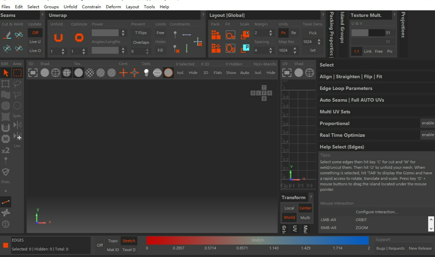Select Local transform mode
The width and height of the screenshot is (435, 257).
tap(289, 208)
